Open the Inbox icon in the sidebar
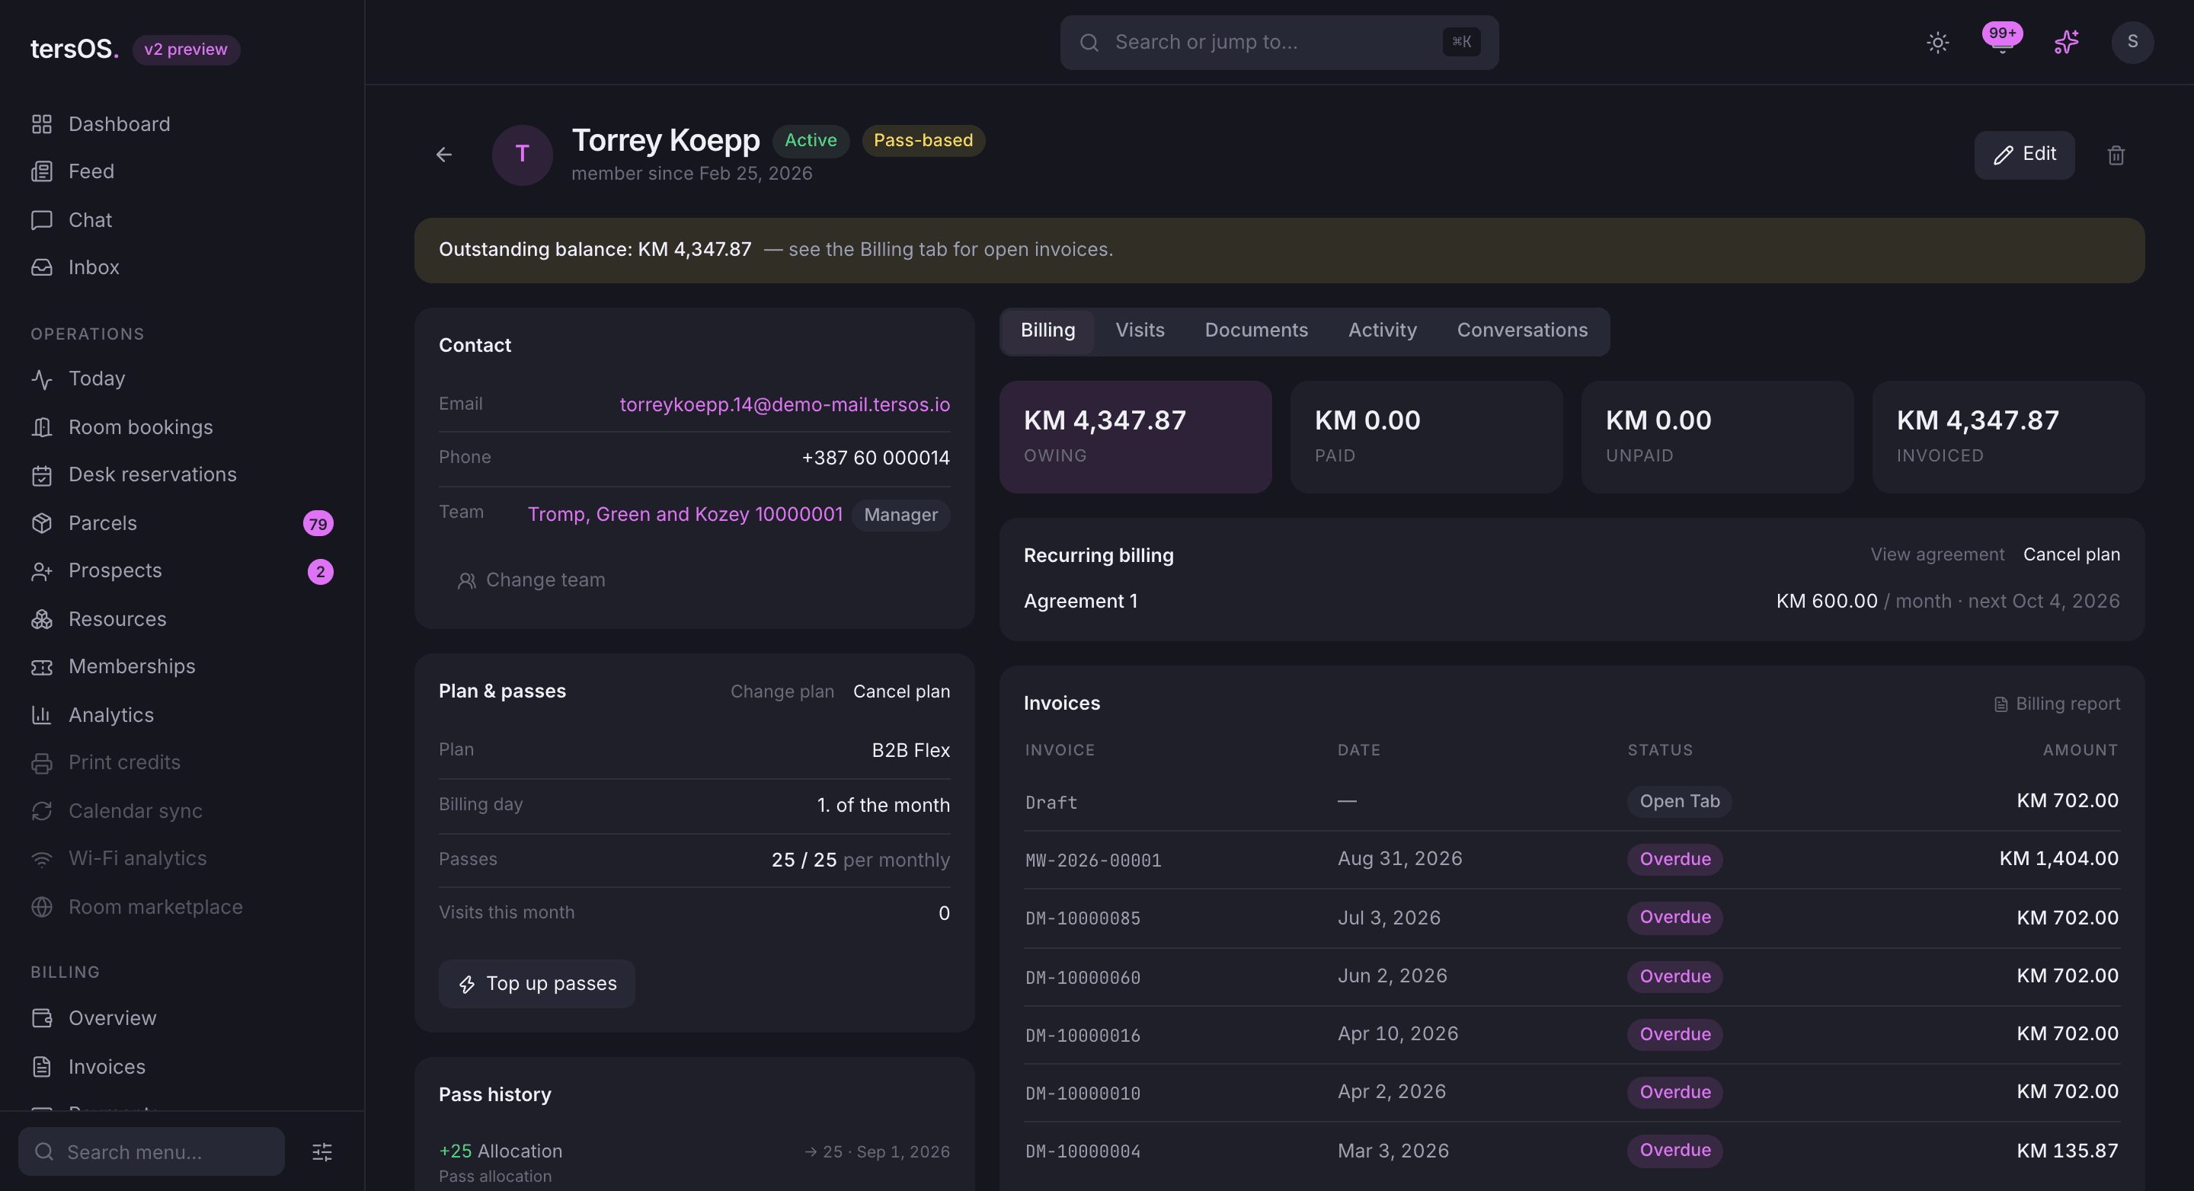 pos(42,267)
